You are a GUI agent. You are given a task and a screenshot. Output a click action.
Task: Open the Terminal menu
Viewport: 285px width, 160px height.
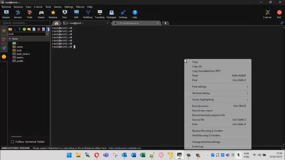pyautogui.click(x=6, y=7)
